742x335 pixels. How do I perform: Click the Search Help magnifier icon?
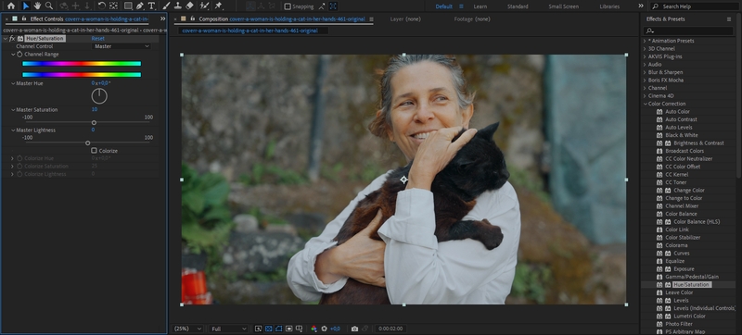[x=656, y=6]
